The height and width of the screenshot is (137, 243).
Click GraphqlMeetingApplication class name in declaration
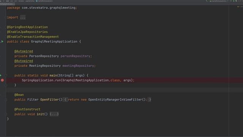coord(54,41)
